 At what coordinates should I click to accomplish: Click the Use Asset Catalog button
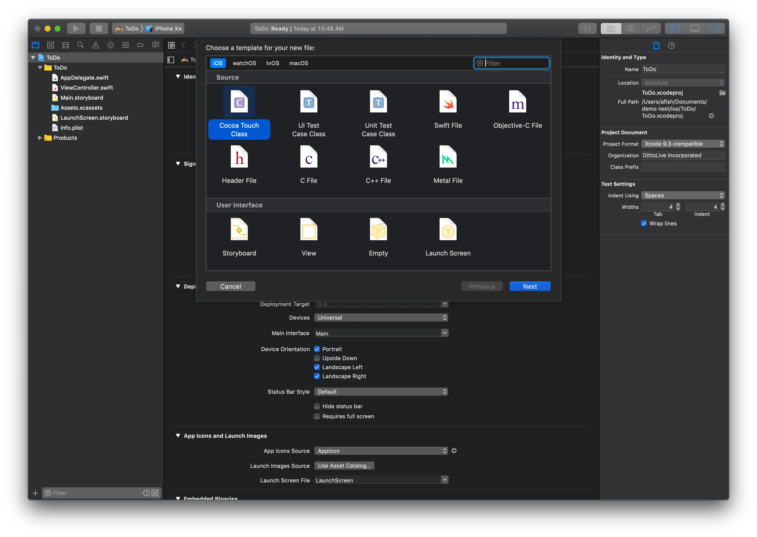[344, 466]
